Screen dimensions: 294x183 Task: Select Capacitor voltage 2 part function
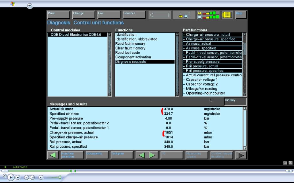[x=212, y=84]
